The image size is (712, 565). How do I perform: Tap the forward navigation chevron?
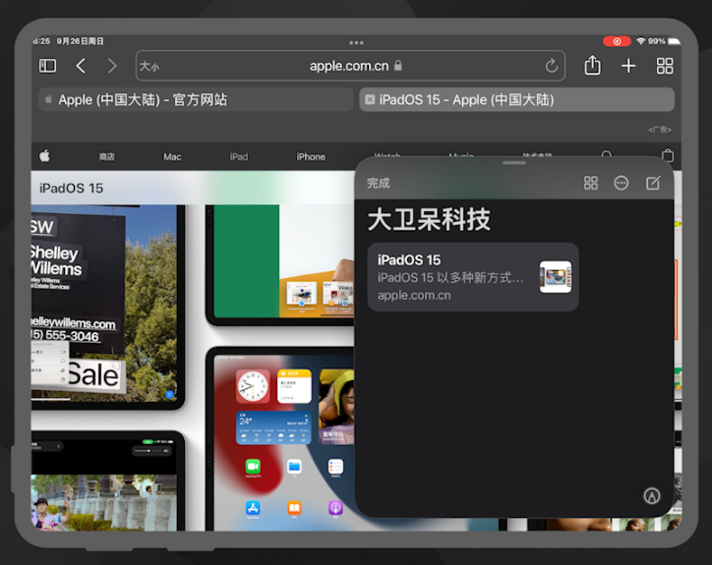tap(112, 66)
